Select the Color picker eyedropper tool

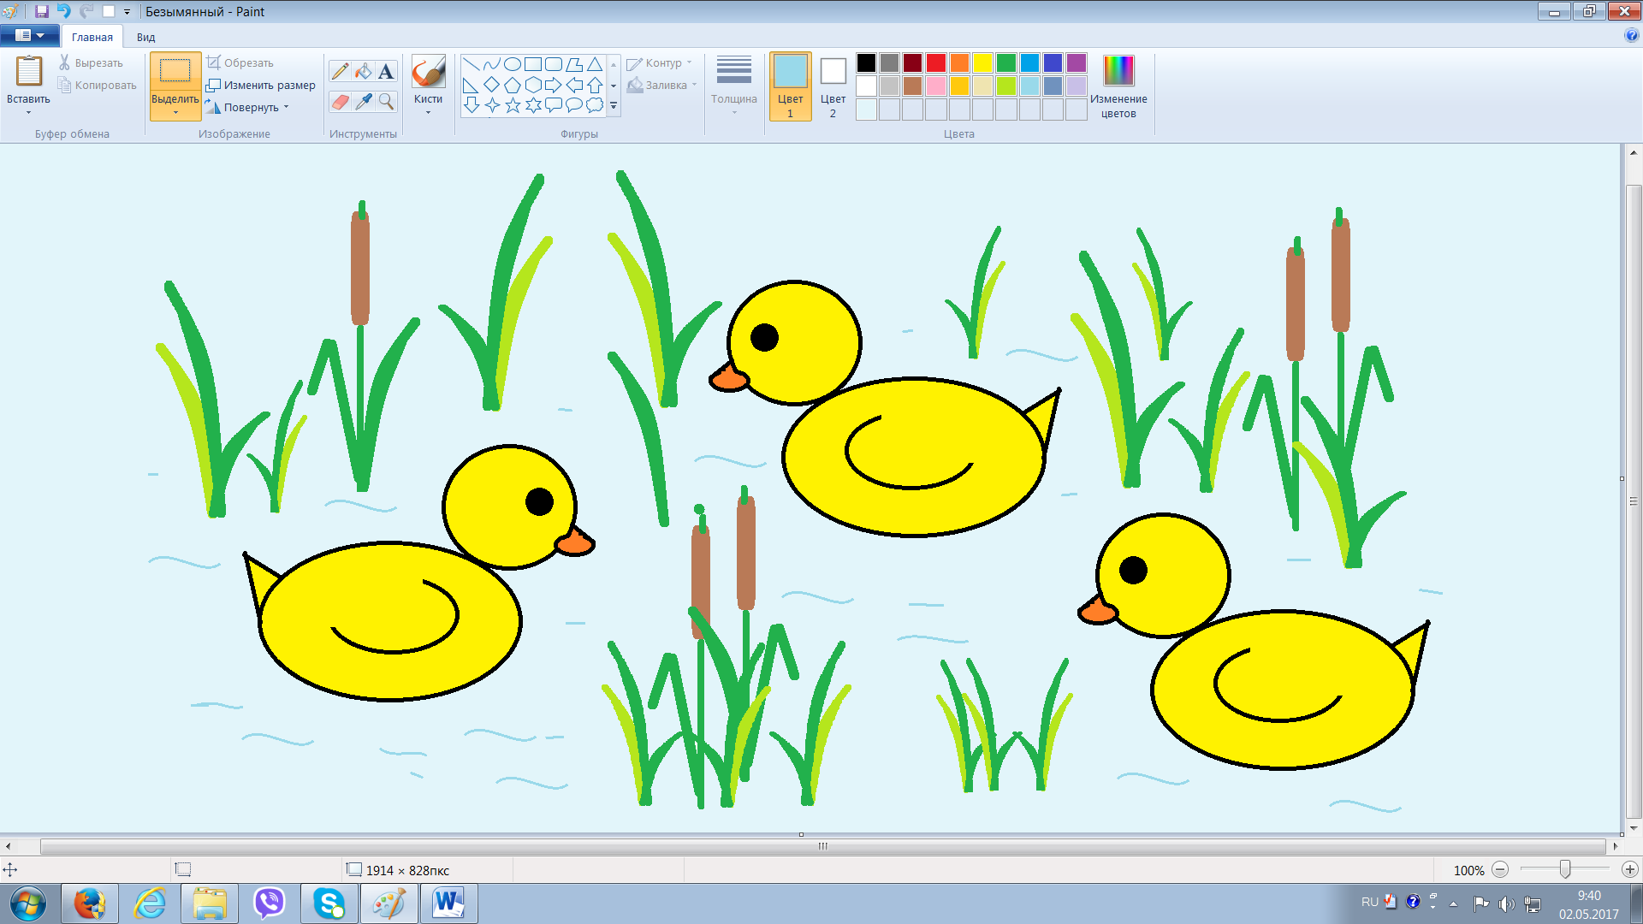tap(363, 102)
